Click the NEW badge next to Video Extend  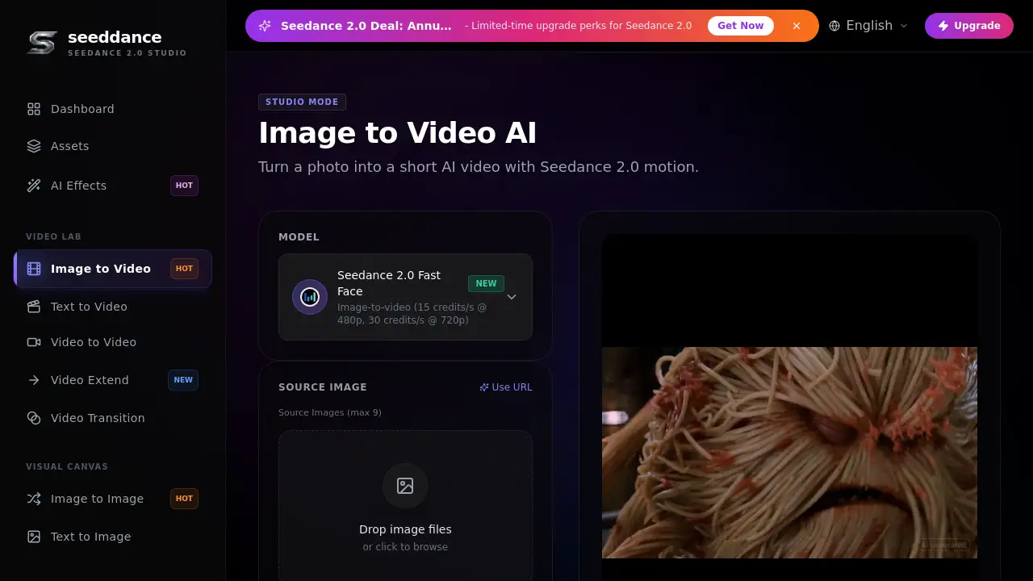(x=183, y=380)
